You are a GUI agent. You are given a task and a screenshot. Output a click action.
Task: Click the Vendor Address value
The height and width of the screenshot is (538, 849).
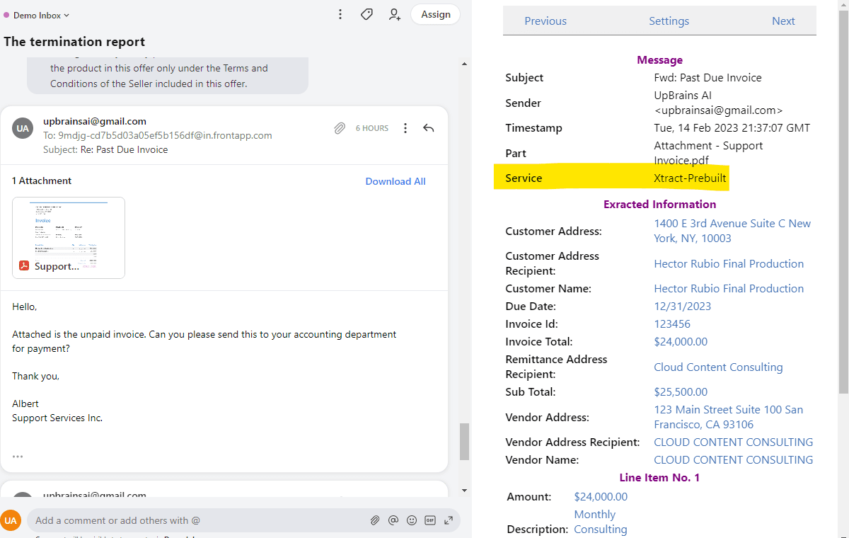[x=728, y=417]
